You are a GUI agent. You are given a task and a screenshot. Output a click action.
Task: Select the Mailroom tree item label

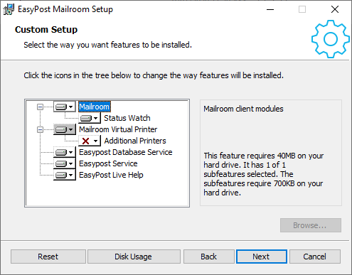pos(95,107)
